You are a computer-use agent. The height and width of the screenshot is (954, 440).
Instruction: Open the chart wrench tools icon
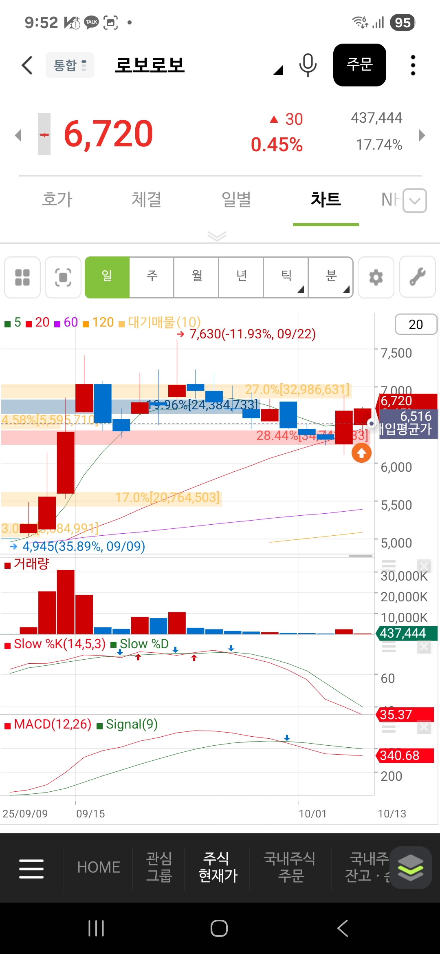pyautogui.click(x=418, y=277)
